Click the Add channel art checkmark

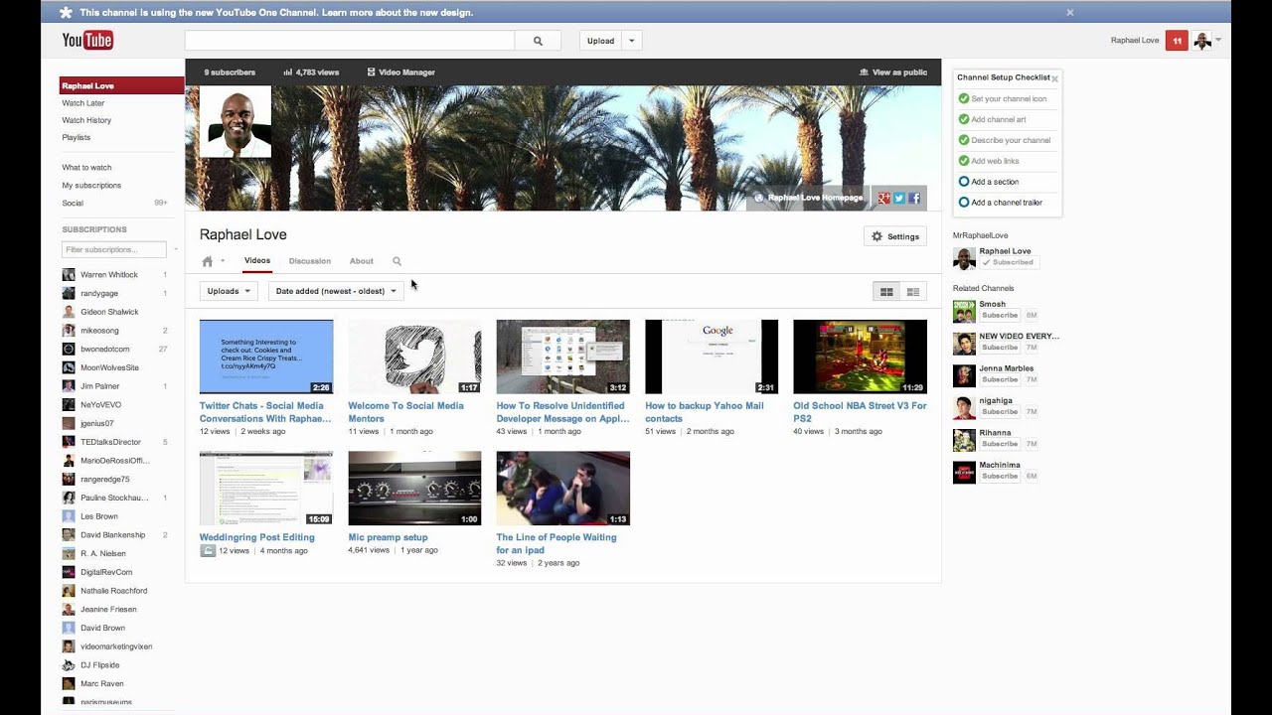click(x=964, y=119)
